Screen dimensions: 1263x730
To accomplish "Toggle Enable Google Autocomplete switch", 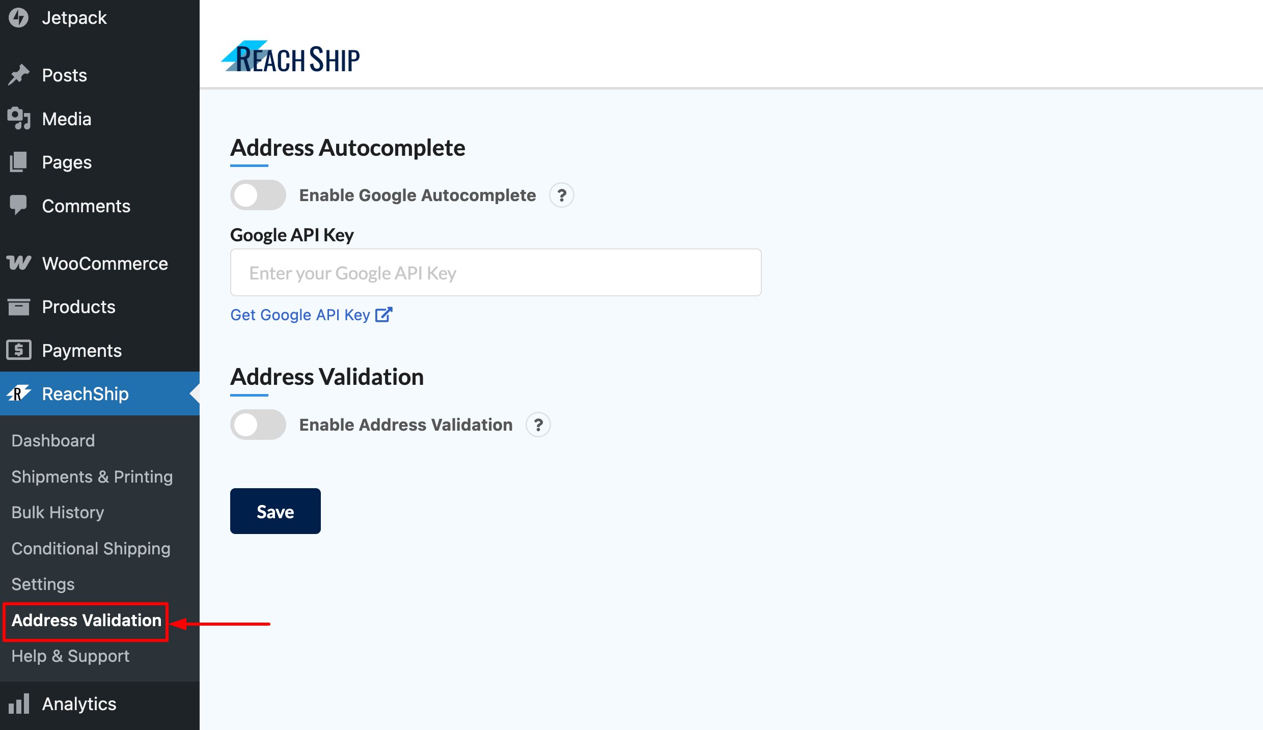I will click(x=258, y=195).
